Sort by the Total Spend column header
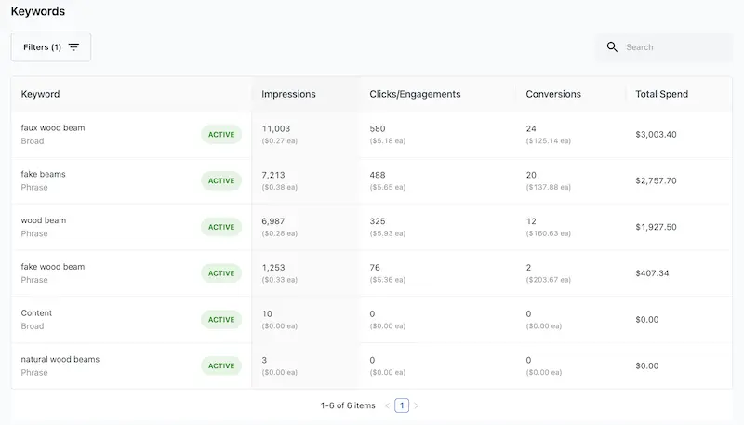Viewport: 744px width, 425px height. (661, 94)
